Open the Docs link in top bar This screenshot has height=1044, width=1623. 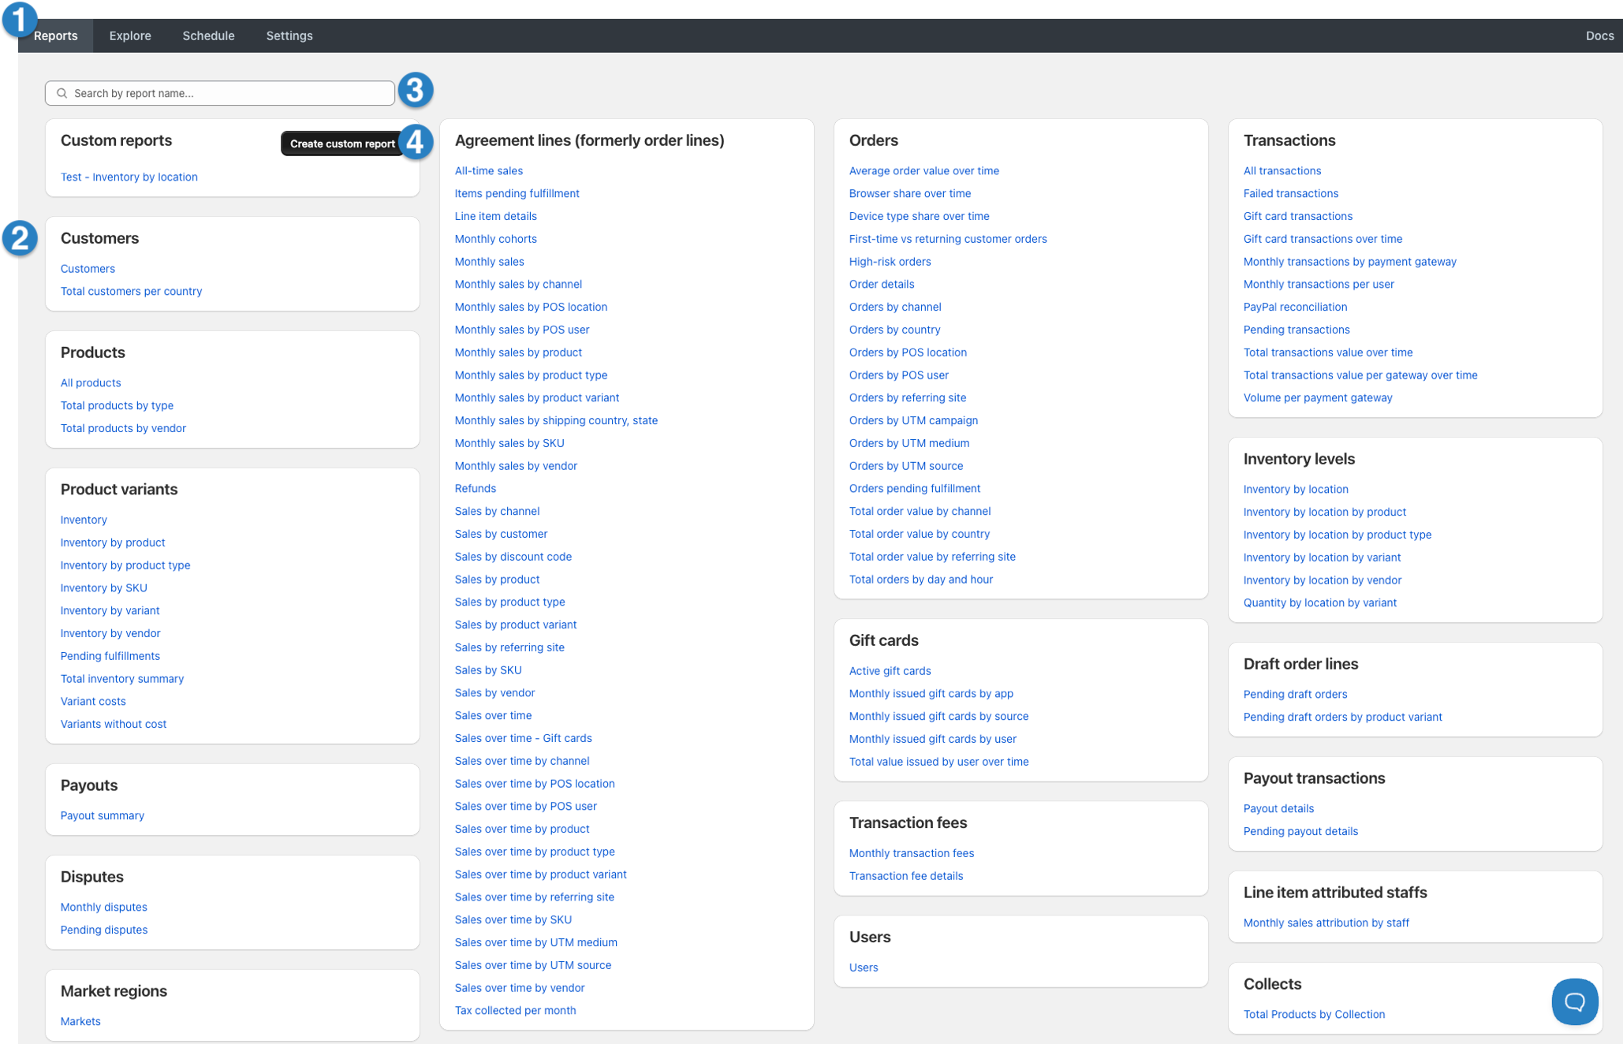coord(1599,35)
